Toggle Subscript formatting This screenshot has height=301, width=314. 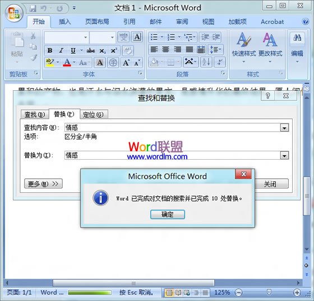pyautogui.click(x=103, y=50)
